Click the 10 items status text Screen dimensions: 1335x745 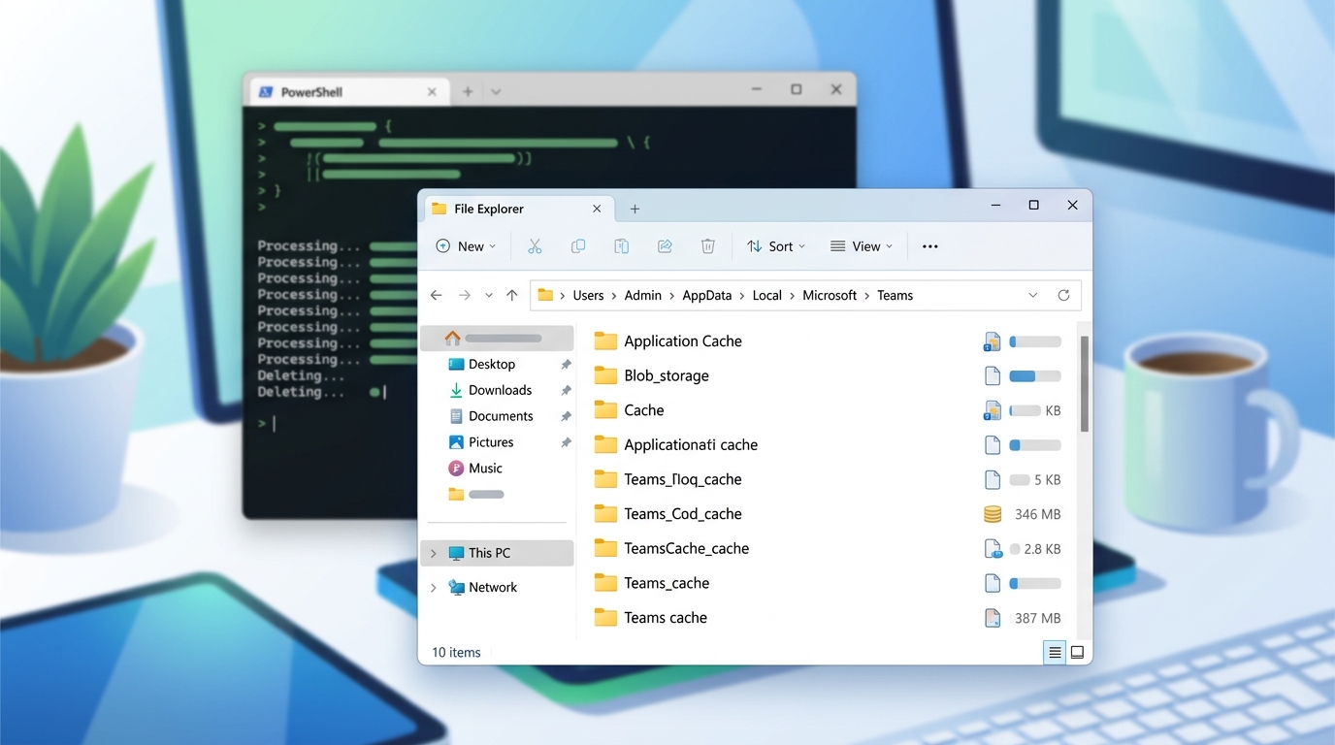pyautogui.click(x=456, y=653)
